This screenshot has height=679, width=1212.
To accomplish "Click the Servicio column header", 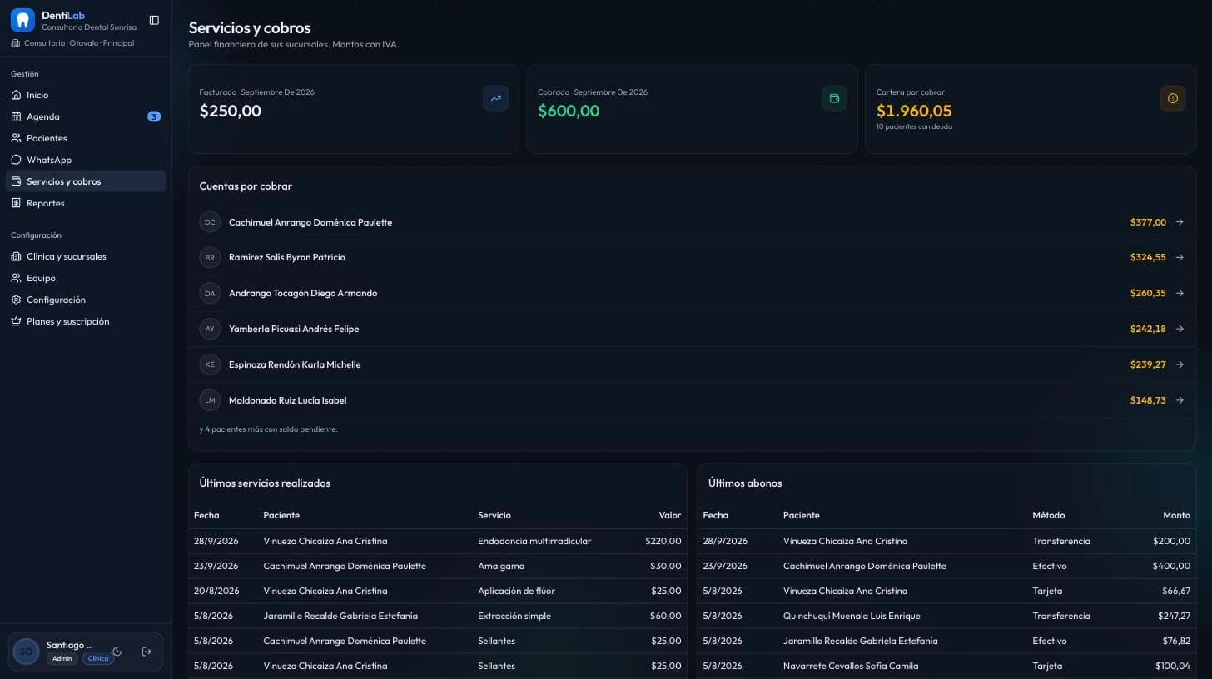I will [x=494, y=515].
